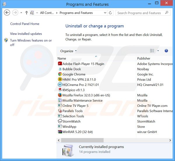Click the Forward navigation arrow

[15, 13]
